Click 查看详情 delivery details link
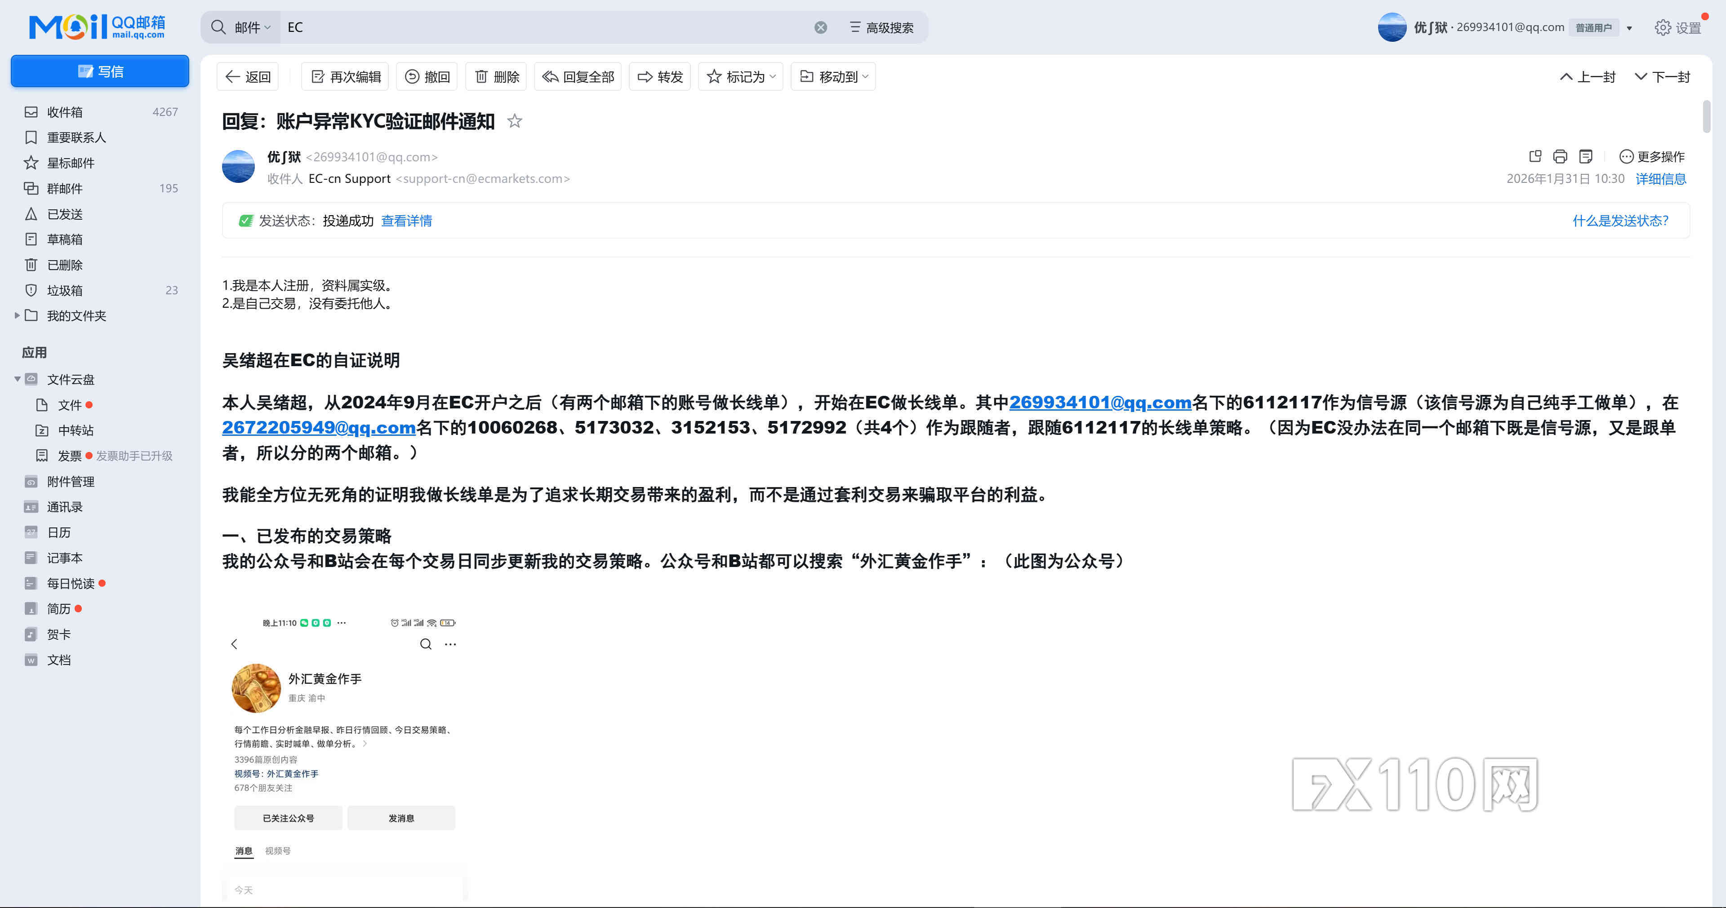1726x908 pixels. point(406,221)
